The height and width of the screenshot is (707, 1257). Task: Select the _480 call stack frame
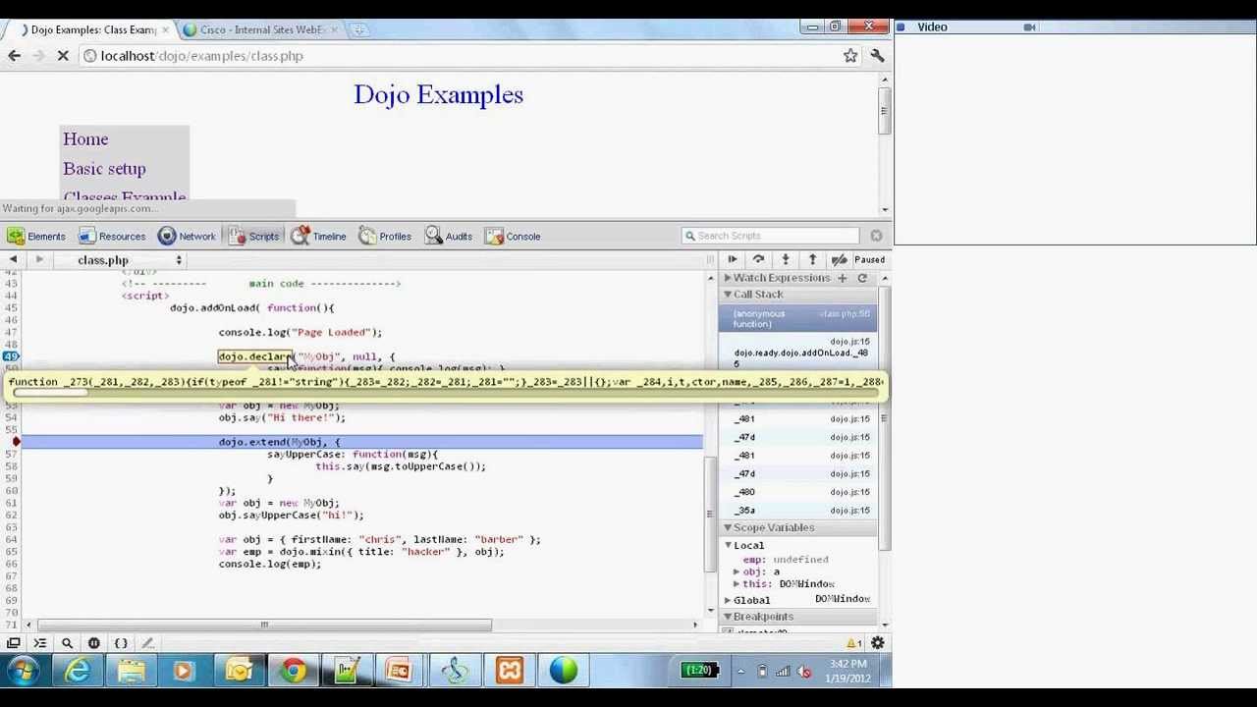[799, 492]
